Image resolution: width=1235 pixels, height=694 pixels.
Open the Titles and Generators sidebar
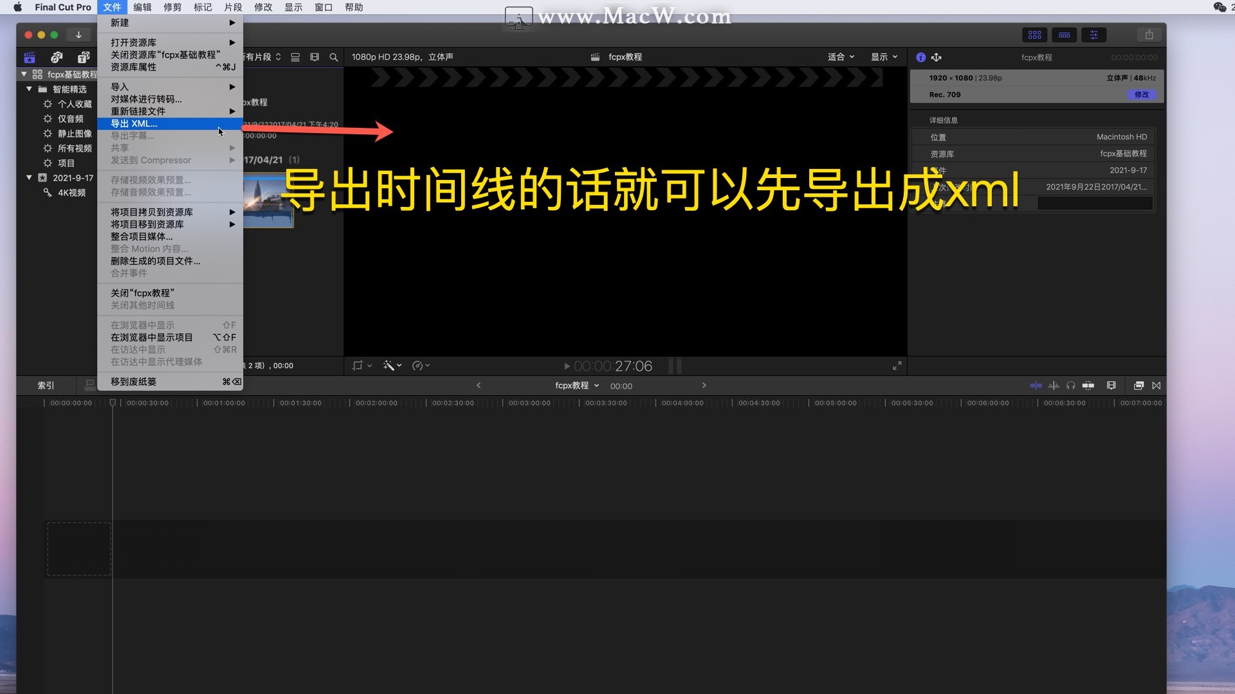(84, 57)
